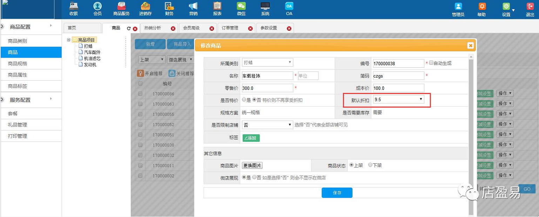Click the 更换图片 change image button
The width and height of the screenshot is (539, 217).
click(252, 165)
